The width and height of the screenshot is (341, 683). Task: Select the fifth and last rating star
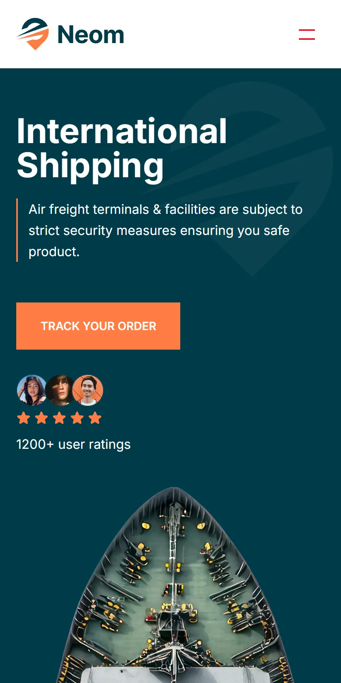click(95, 418)
